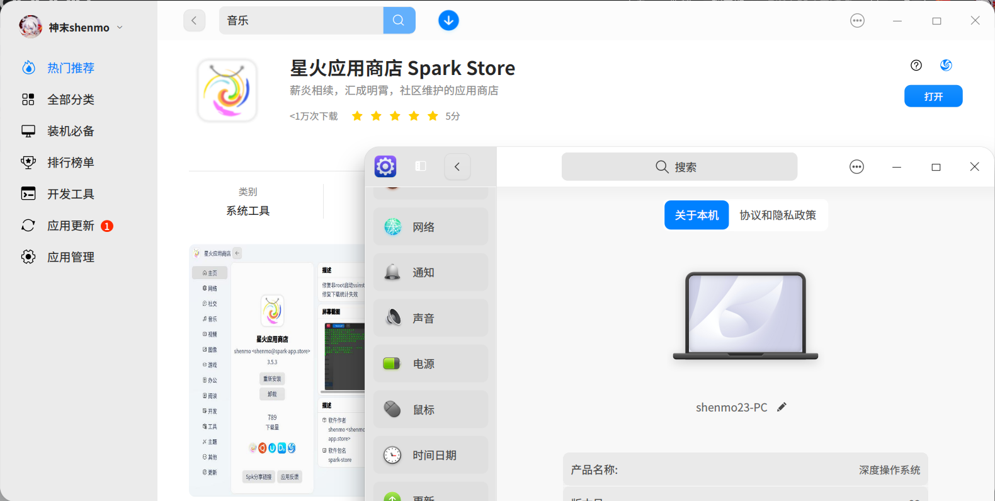This screenshot has width=995, height=501.
Task: Go back in the control center window
Action: [457, 167]
